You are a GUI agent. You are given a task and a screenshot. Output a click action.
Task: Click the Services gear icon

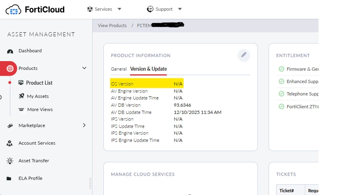(x=90, y=9)
